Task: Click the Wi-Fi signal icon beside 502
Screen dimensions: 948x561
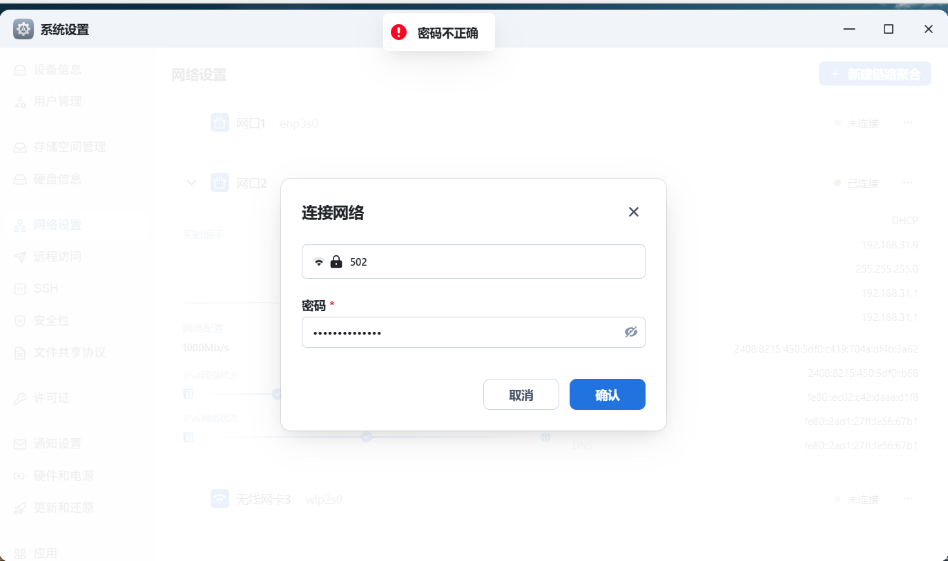Action: [x=319, y=262]
